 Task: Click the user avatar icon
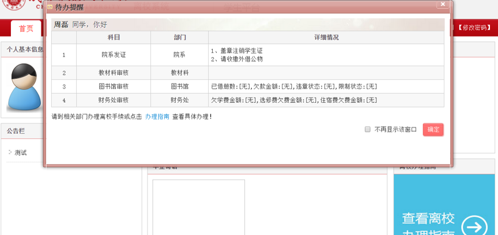tap(24, 88)
